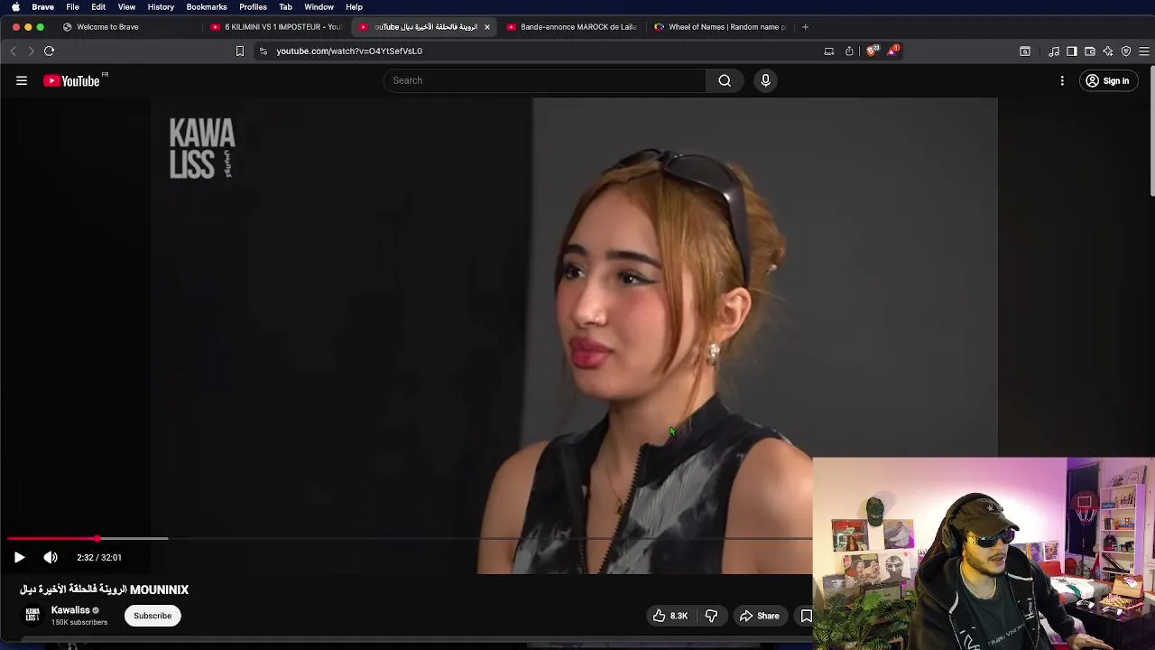Click the share icon in address bar
1155x650 pixels.
(849, 51)
